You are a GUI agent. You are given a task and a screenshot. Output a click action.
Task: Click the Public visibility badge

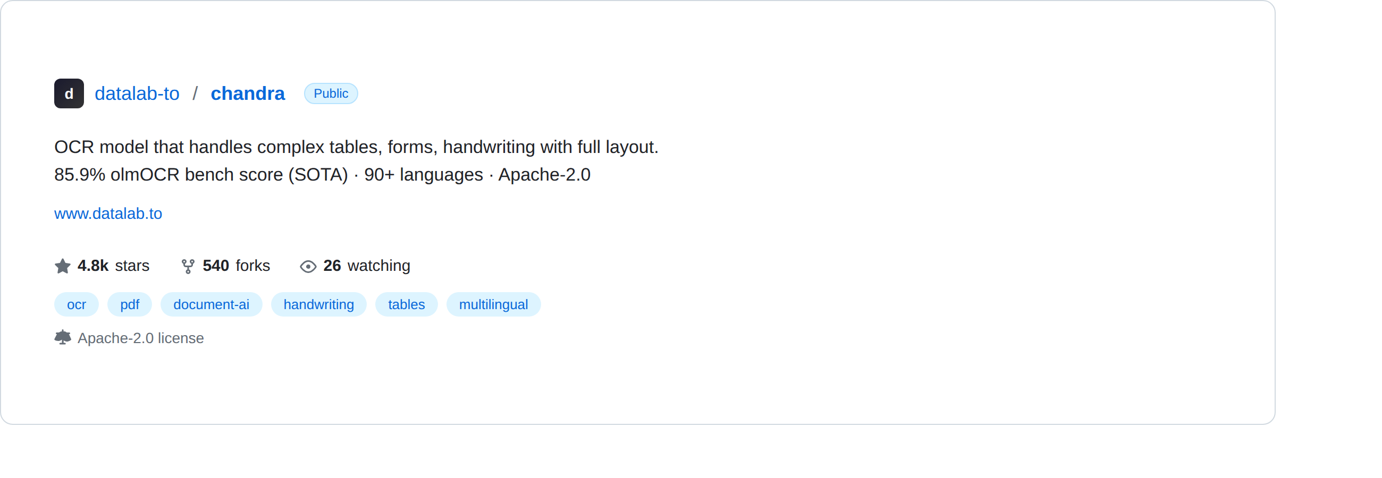pyautogui.click(x=331, y=94)
